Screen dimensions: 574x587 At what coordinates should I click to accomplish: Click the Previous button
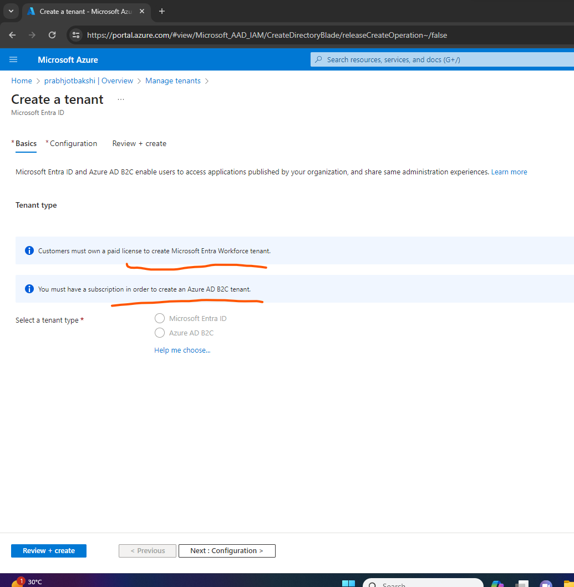pos(148,551)
